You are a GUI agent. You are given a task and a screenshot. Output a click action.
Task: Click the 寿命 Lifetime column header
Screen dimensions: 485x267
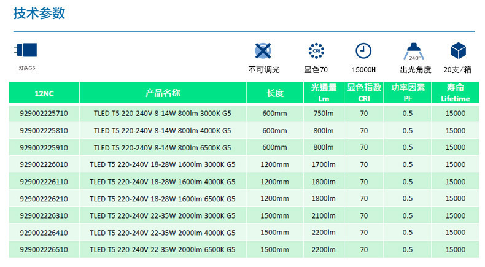(x=455, y=93)
